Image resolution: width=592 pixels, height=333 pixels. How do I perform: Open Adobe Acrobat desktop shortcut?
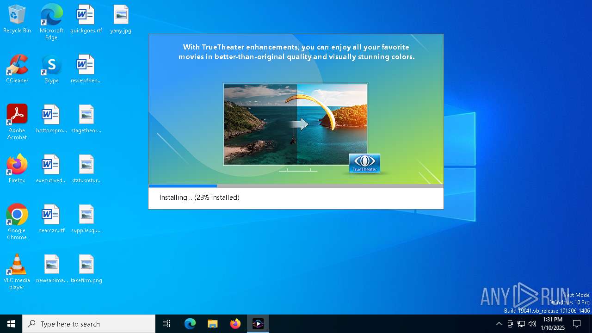(17, 122)
